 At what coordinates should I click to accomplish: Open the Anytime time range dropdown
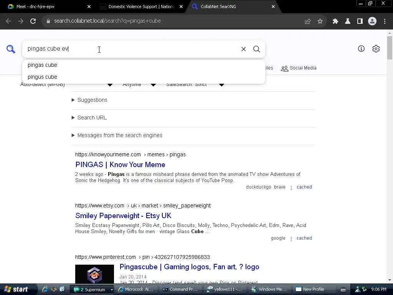click(x=139, y=85)
